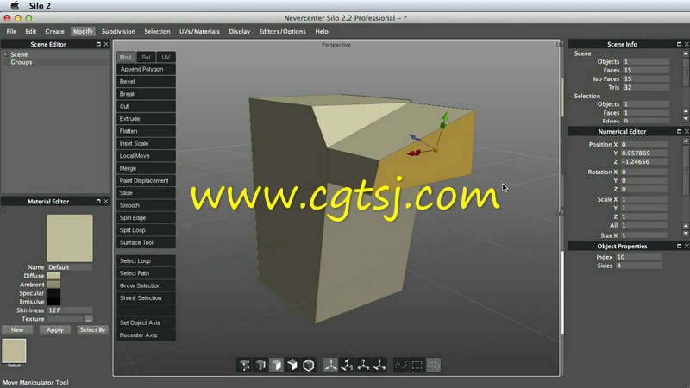Click the red X-axis manipulator handle

pyautogui.click(x=413, y=153)
